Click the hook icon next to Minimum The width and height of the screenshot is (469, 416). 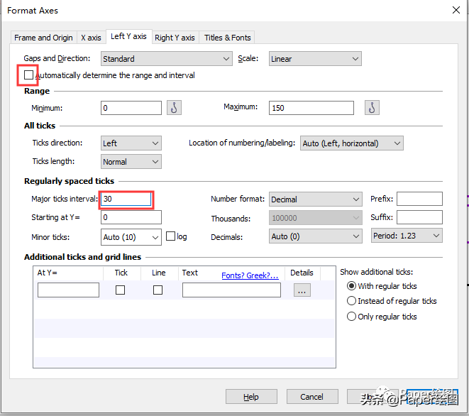(x=174, y=108)
